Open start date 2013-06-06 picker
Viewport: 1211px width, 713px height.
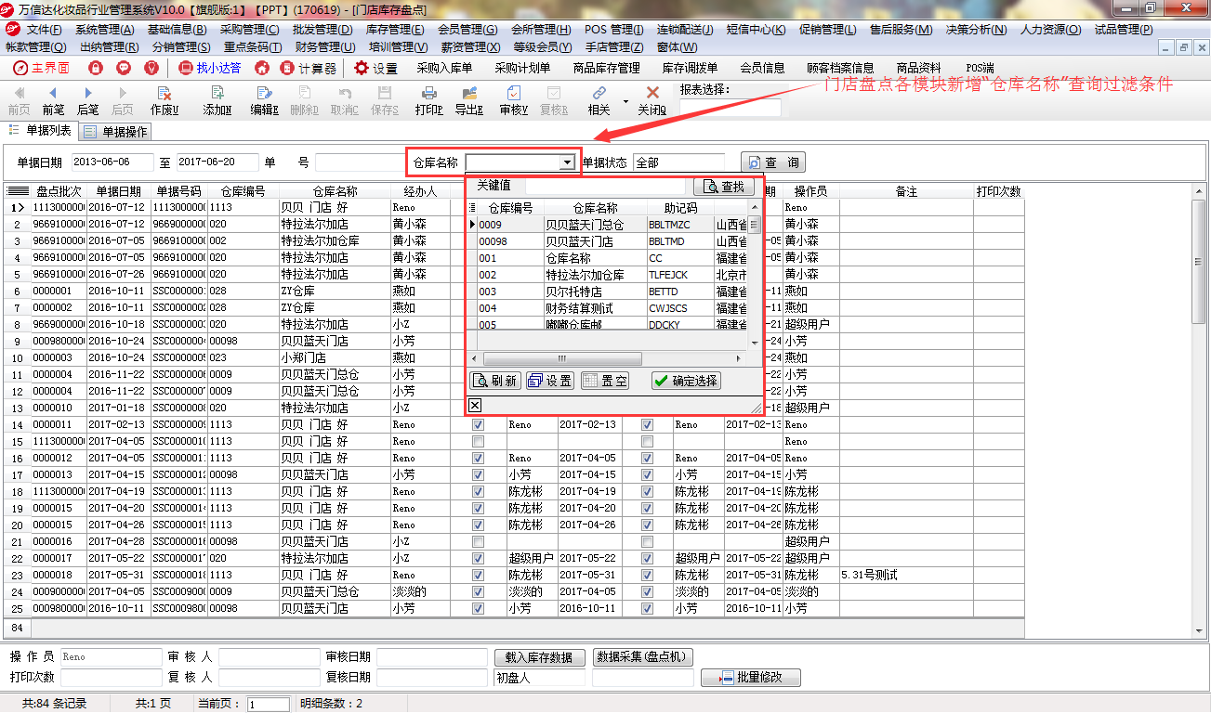[x=112, y=162]
